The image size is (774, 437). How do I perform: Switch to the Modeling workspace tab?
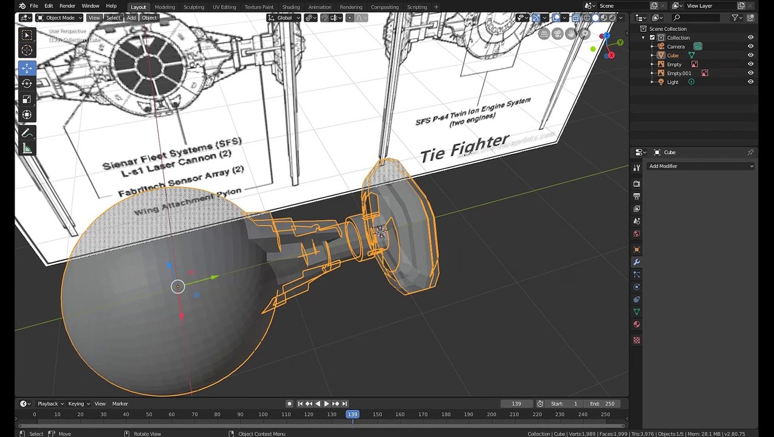[x=165, y=7]
